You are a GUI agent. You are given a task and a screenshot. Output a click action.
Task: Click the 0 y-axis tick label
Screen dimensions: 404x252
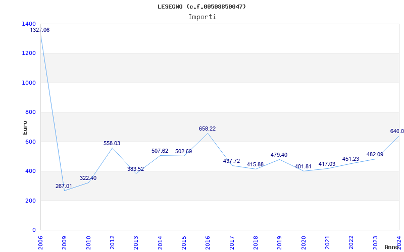[34, 230]
